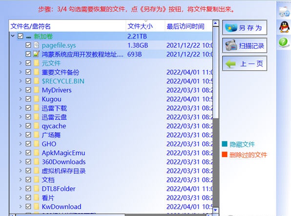
Task: Expand the $RECYCLE.BIN folder
Action: (x=21, y=81)
